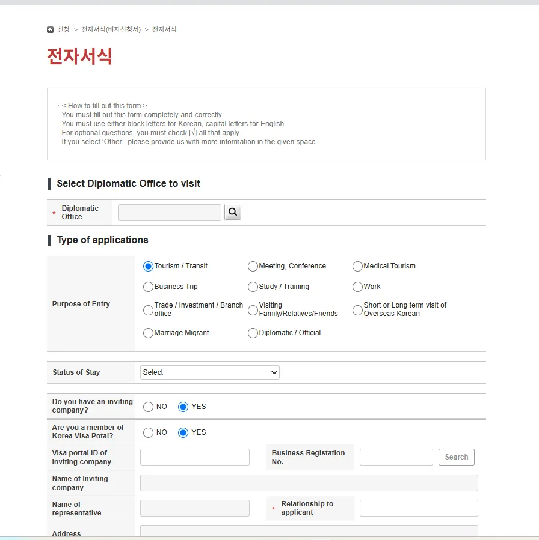
Task: Click the Business Registation No. field
Action: pos(396,457)
